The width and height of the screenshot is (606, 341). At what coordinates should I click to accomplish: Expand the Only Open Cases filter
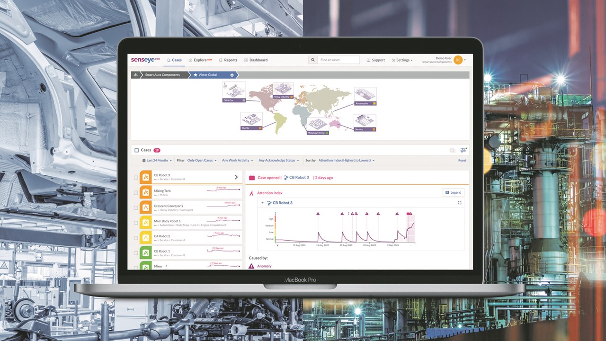pos(202,161)
